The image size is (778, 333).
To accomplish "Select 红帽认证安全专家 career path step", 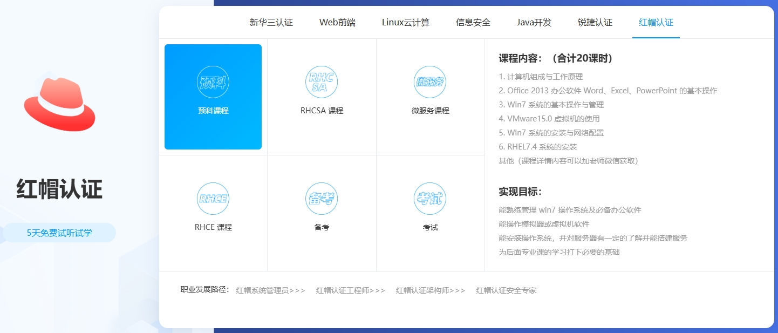I will 507,290.
